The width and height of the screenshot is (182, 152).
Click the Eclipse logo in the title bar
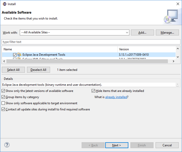(x=4, y=4)
